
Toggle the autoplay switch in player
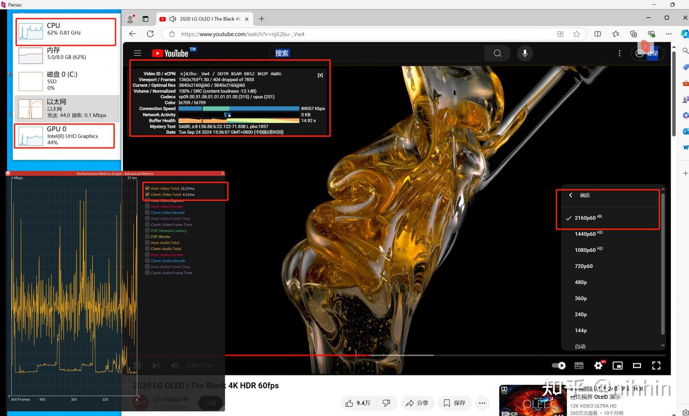[x=559, y=365]
